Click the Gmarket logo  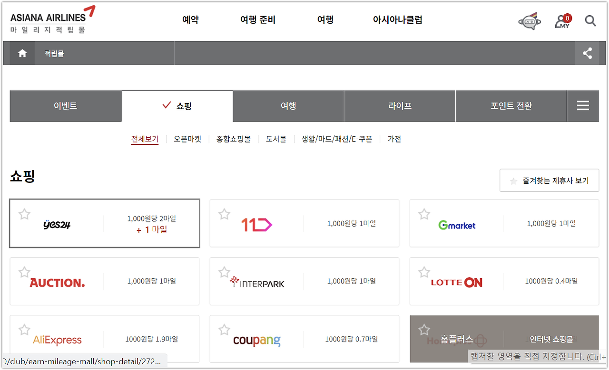pyautogui.click(x=457, y=225)
